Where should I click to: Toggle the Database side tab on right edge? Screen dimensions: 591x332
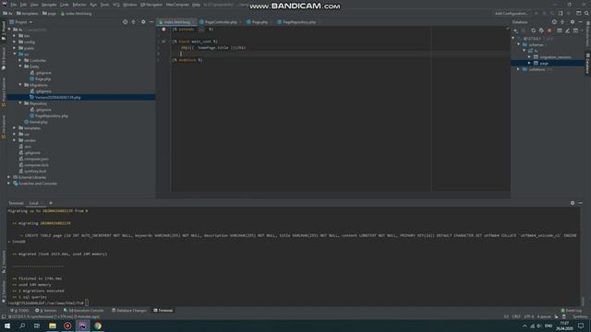click(x=587, y=64)
